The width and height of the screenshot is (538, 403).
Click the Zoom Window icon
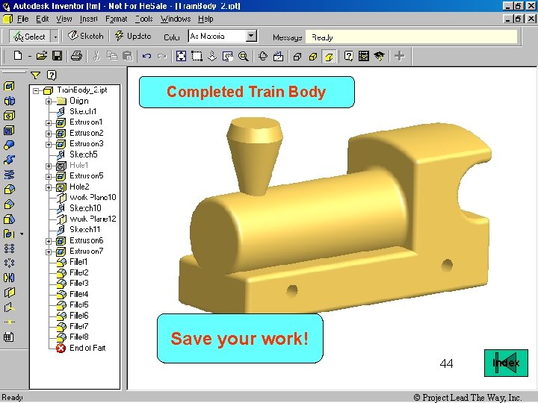pos(197,55)
